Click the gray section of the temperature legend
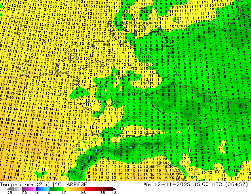 pos(14,189)
